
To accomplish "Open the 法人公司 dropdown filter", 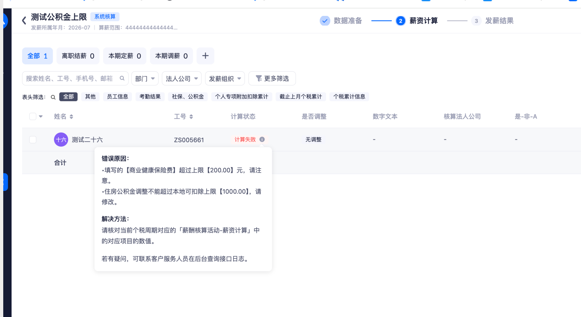I will pyautogui.click(x=182, y=79).
